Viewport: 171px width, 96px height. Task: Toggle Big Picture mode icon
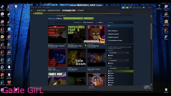coord(144,8)
